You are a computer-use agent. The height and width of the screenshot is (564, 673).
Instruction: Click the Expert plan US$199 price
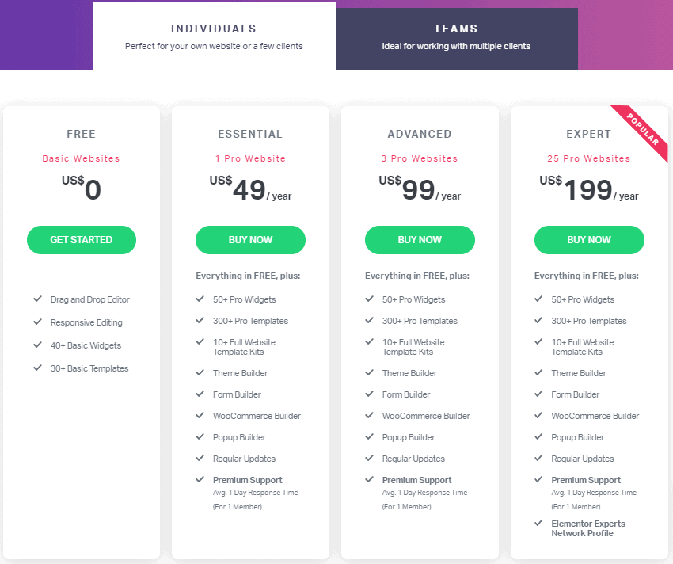(589, 189)
